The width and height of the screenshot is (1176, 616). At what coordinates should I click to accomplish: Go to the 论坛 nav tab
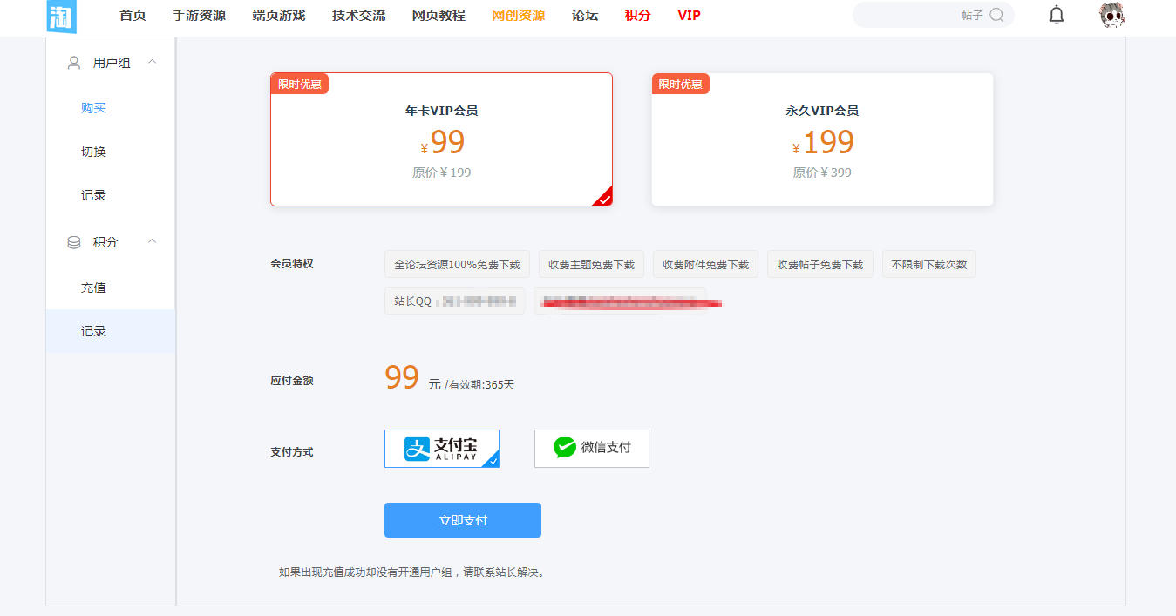click(585, 16)
